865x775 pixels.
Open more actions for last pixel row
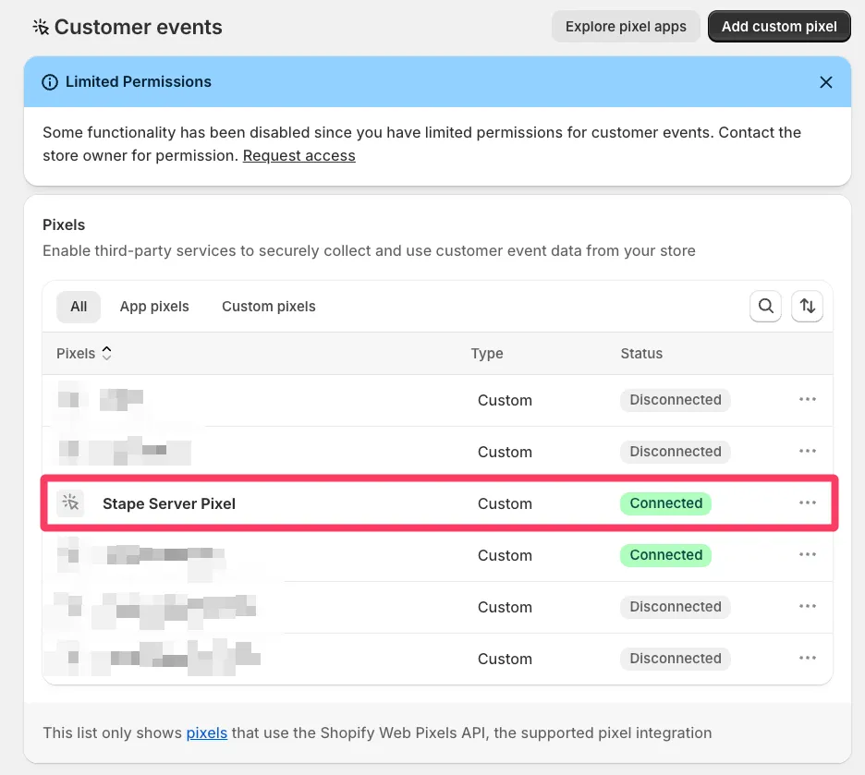click(x=807, y=658)
